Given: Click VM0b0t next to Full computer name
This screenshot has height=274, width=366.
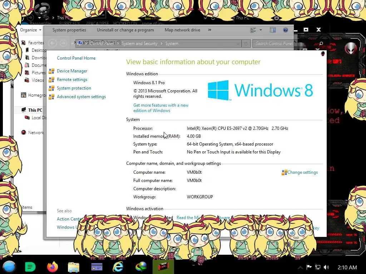Looking at the screenshot, I should point(194,181).
